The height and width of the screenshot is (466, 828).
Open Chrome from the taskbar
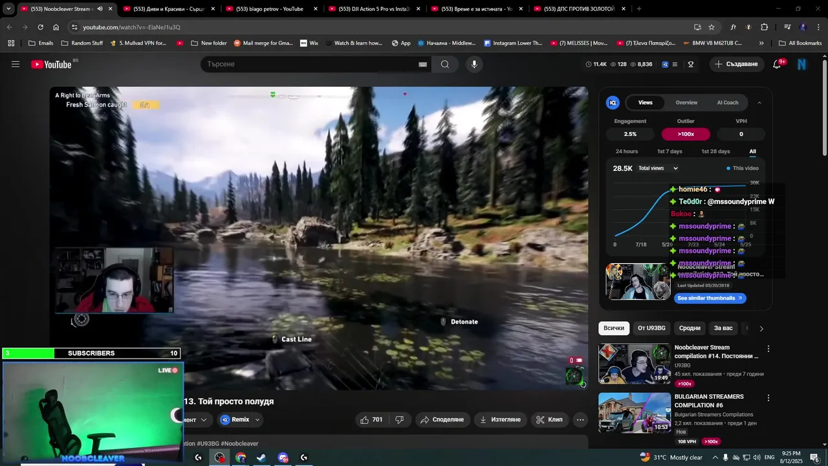tap(241, 458)
